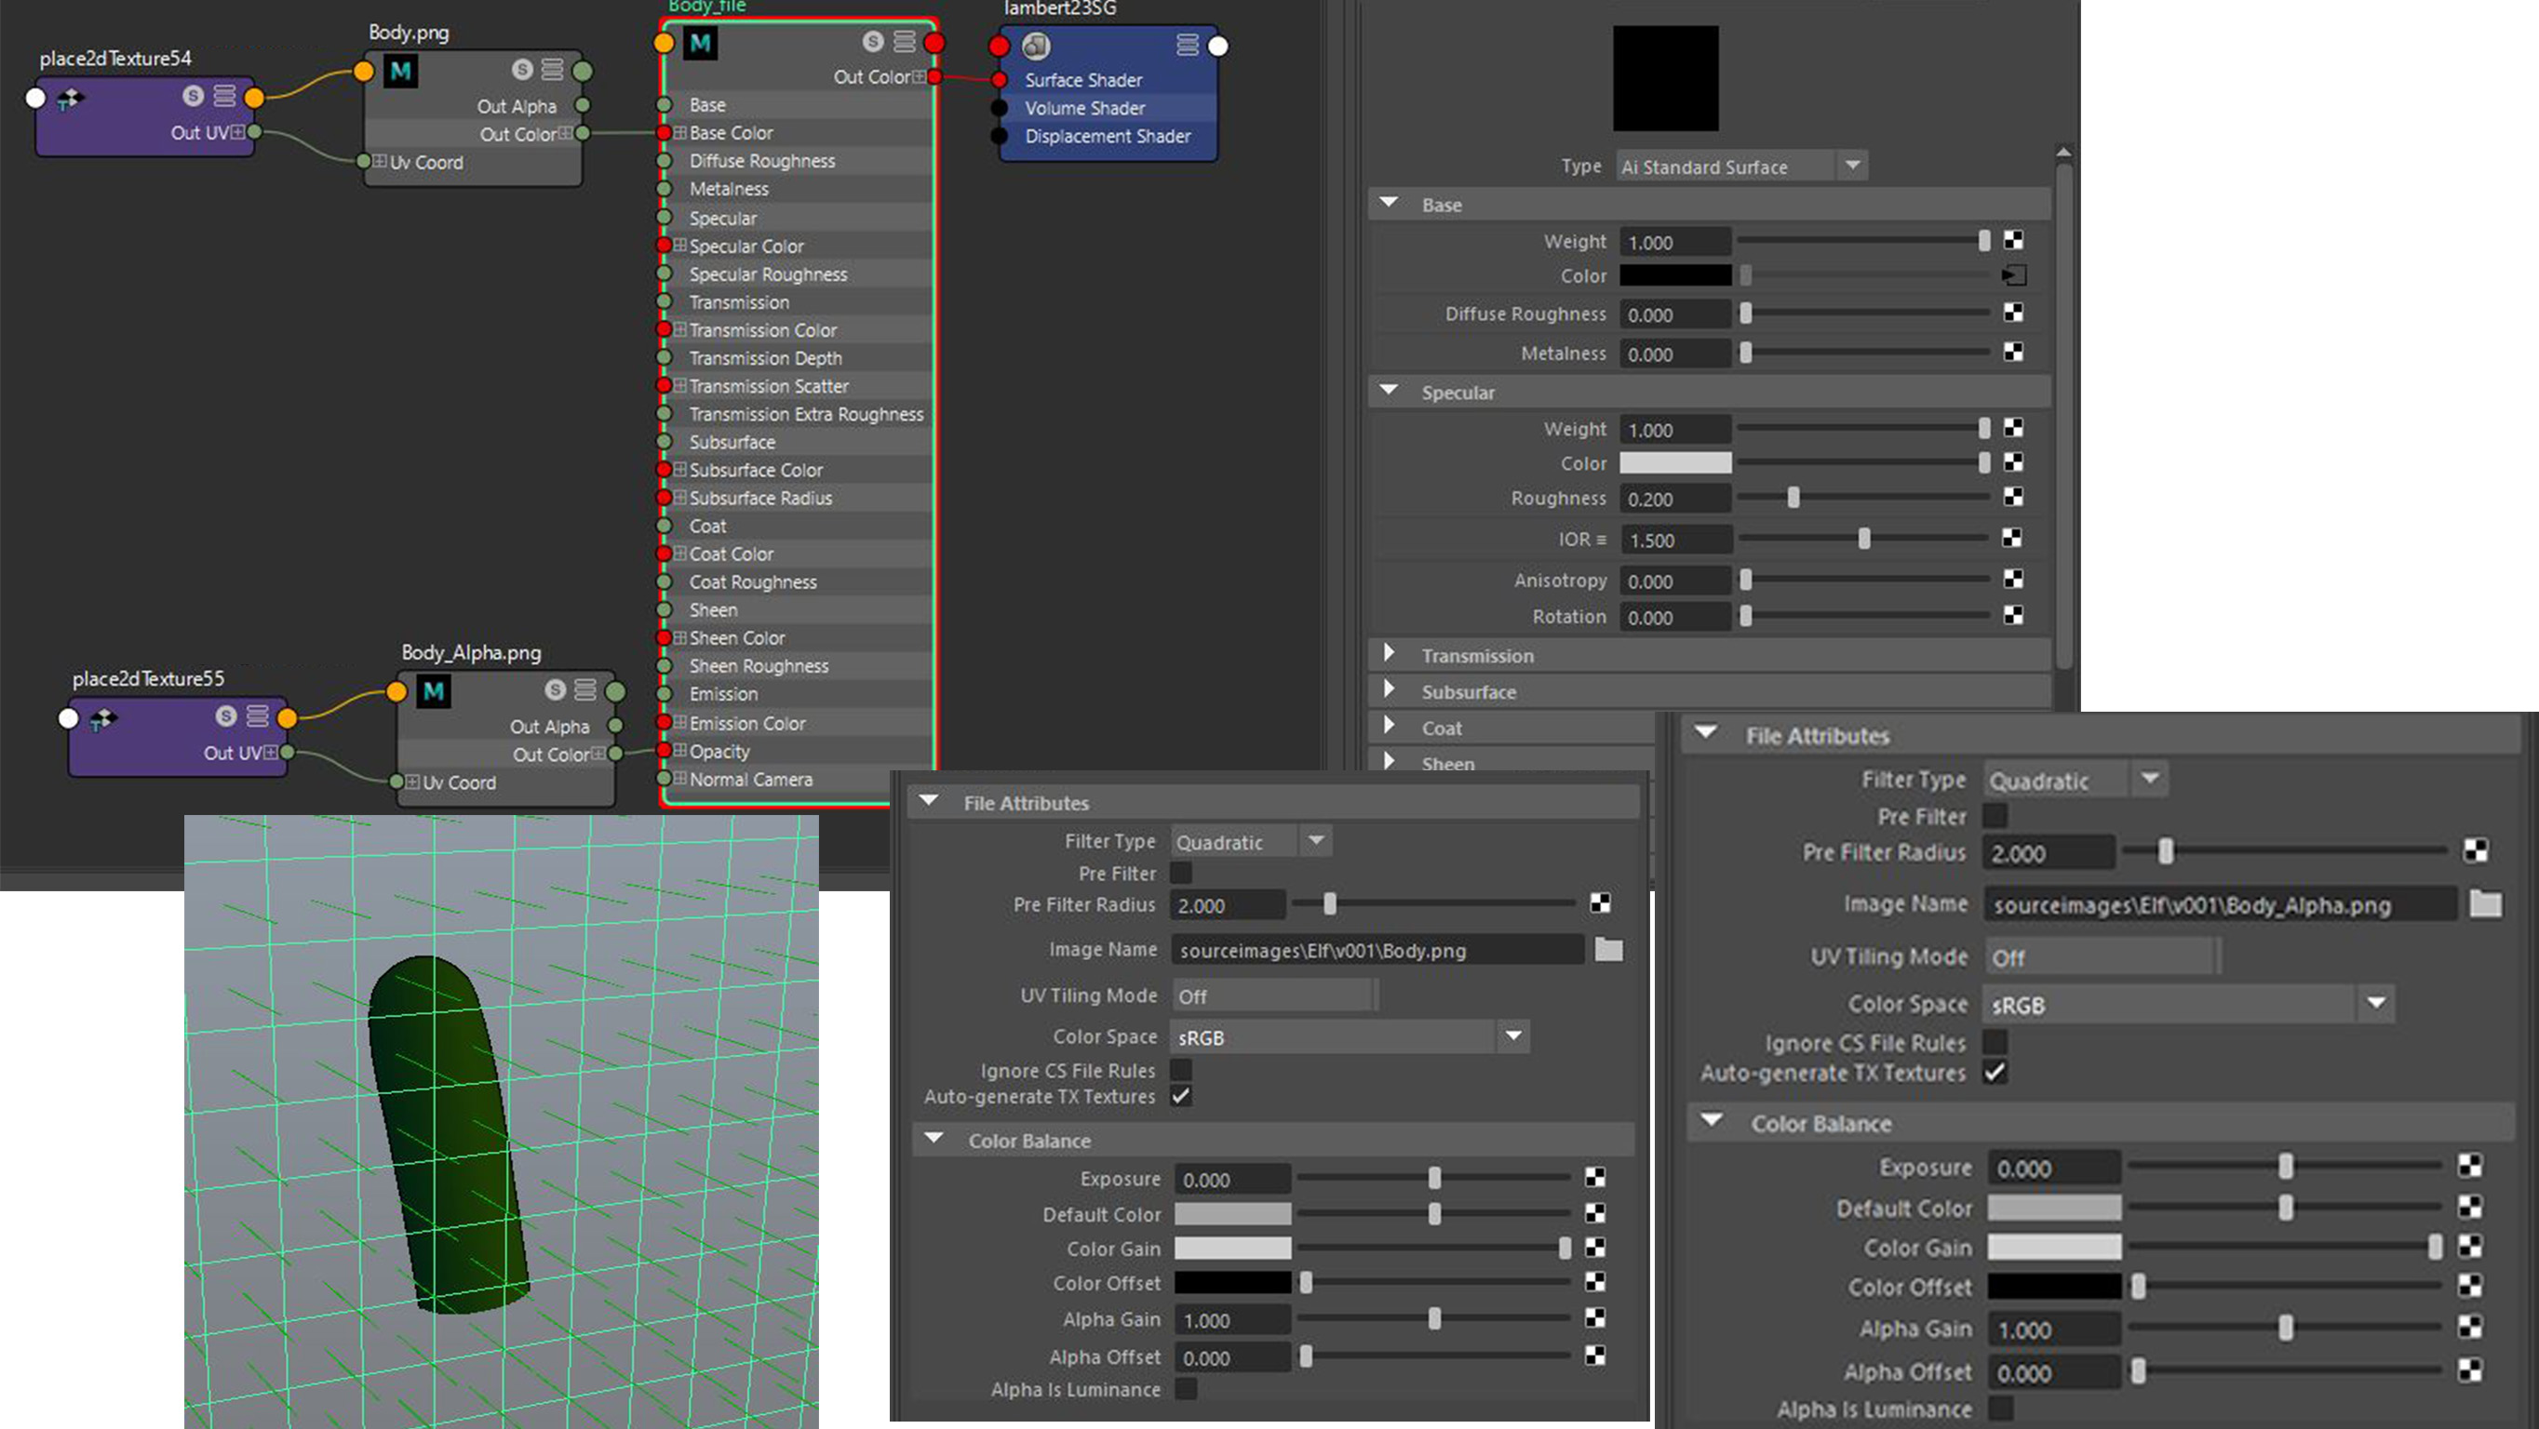Toggle the solo S icon on Body.png node

[x=522, y=69]
